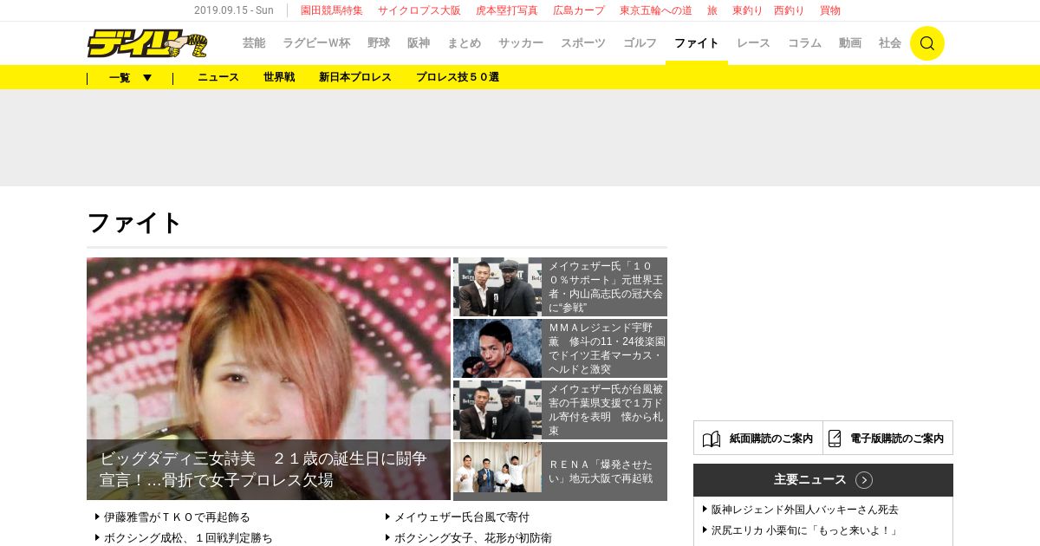
Task: Read メイウェザー氏「１００％サポート」 article
Action: [x=606, y=287]
